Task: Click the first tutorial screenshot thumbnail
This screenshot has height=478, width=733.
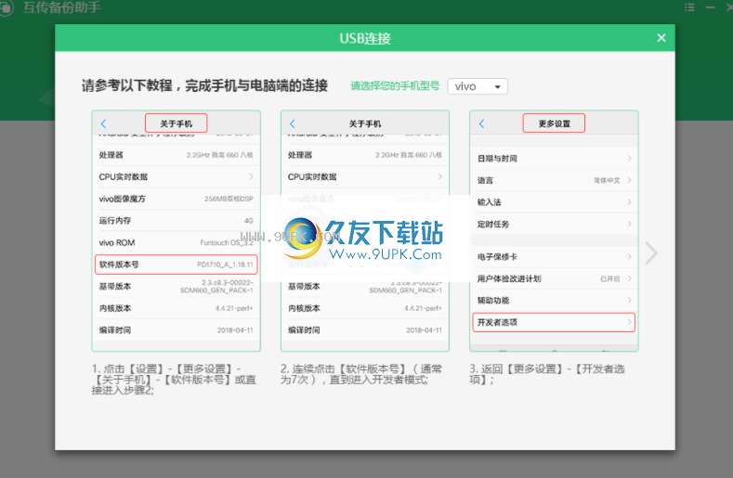Action: pos(177,231)
